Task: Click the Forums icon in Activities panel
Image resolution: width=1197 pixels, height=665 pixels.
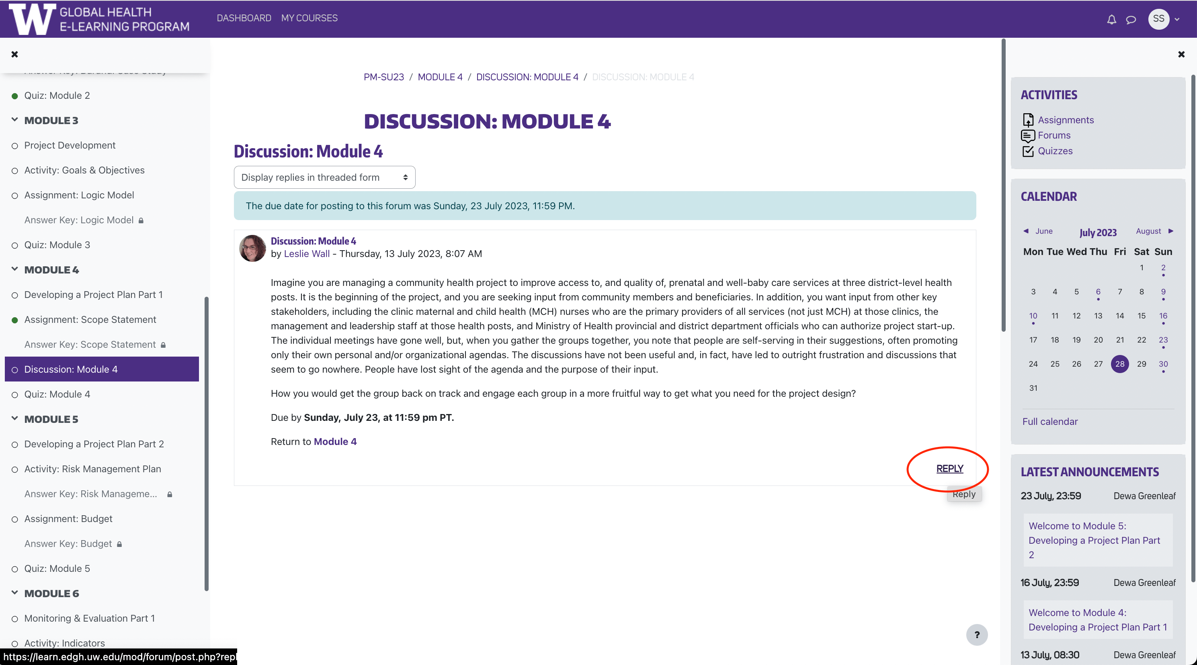Action: [1028, 135]
